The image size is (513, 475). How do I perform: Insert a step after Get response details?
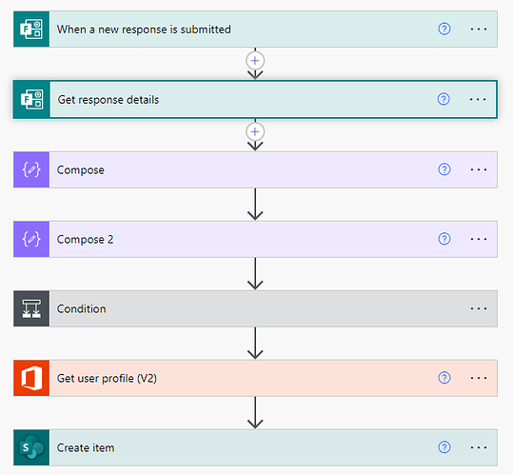255,131
